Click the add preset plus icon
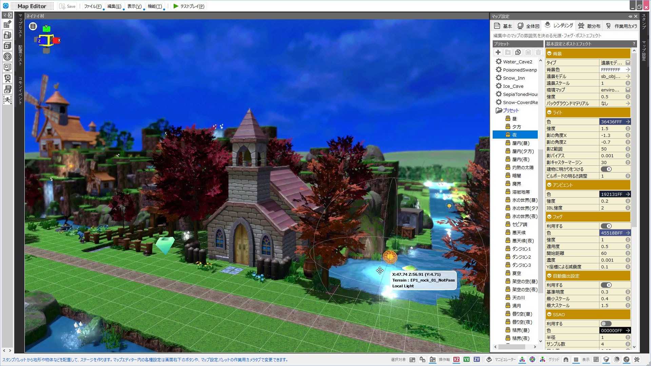 click(498, 52)
